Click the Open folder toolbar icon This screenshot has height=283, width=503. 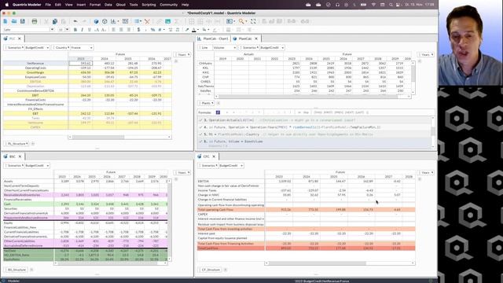[14, 21]
